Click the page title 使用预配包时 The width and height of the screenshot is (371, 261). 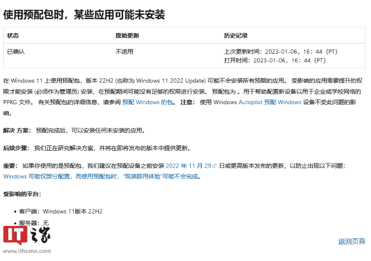84,14
